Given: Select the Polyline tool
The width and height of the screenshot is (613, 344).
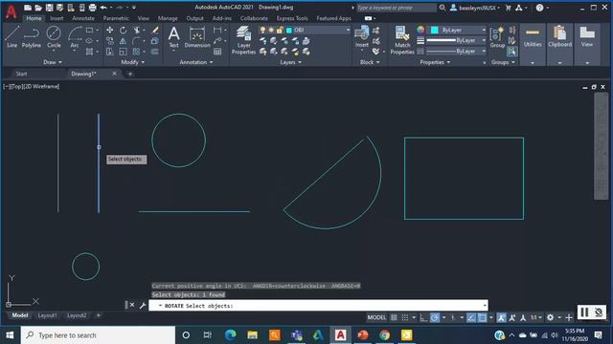Looking at the screenshot, I should [x=32, y=37].
